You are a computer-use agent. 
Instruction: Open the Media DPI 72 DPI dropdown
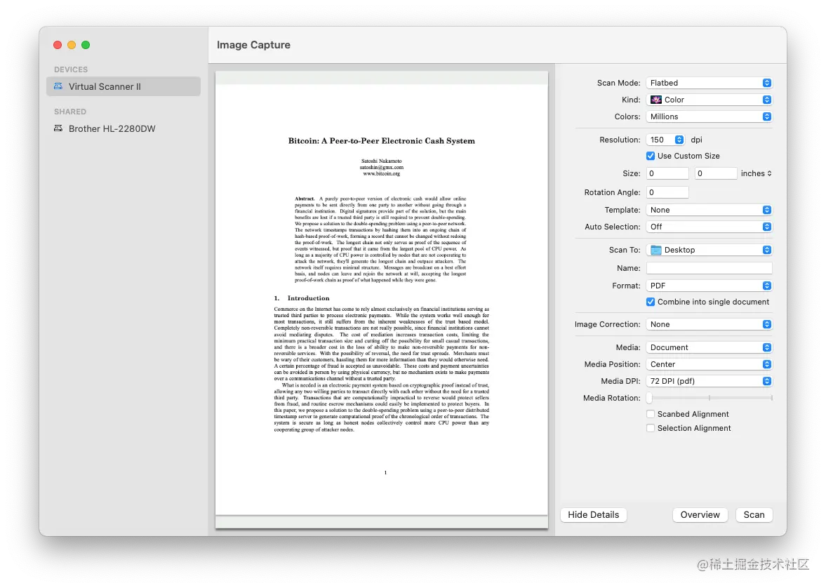pyautogui.click(x=709, y=381)
